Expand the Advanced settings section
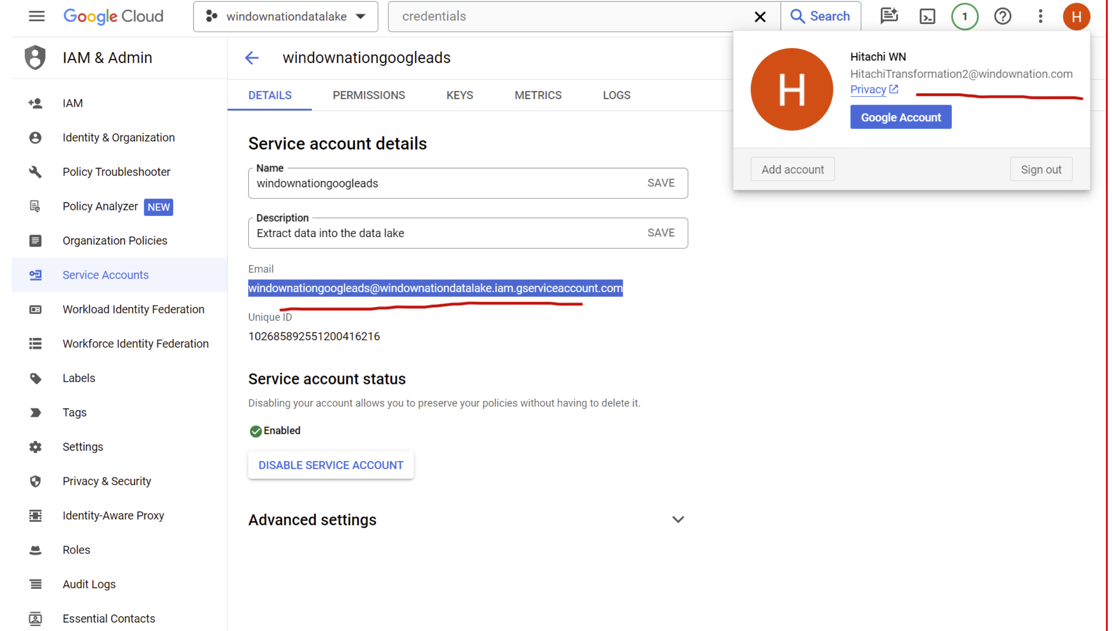Viewport: 1112px width, 631px height. point(468,520)
